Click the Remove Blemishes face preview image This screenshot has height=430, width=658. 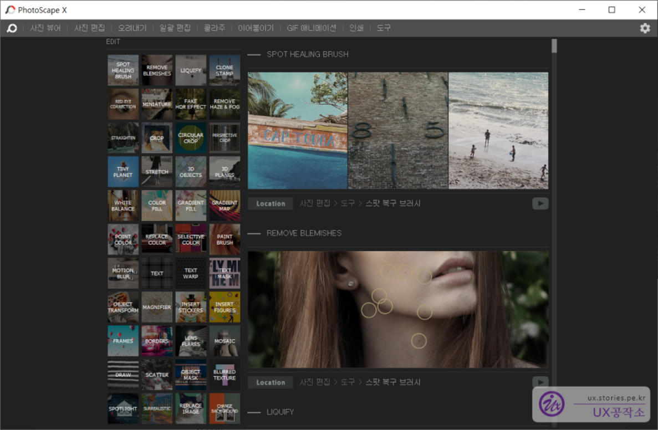pos(398,309)
